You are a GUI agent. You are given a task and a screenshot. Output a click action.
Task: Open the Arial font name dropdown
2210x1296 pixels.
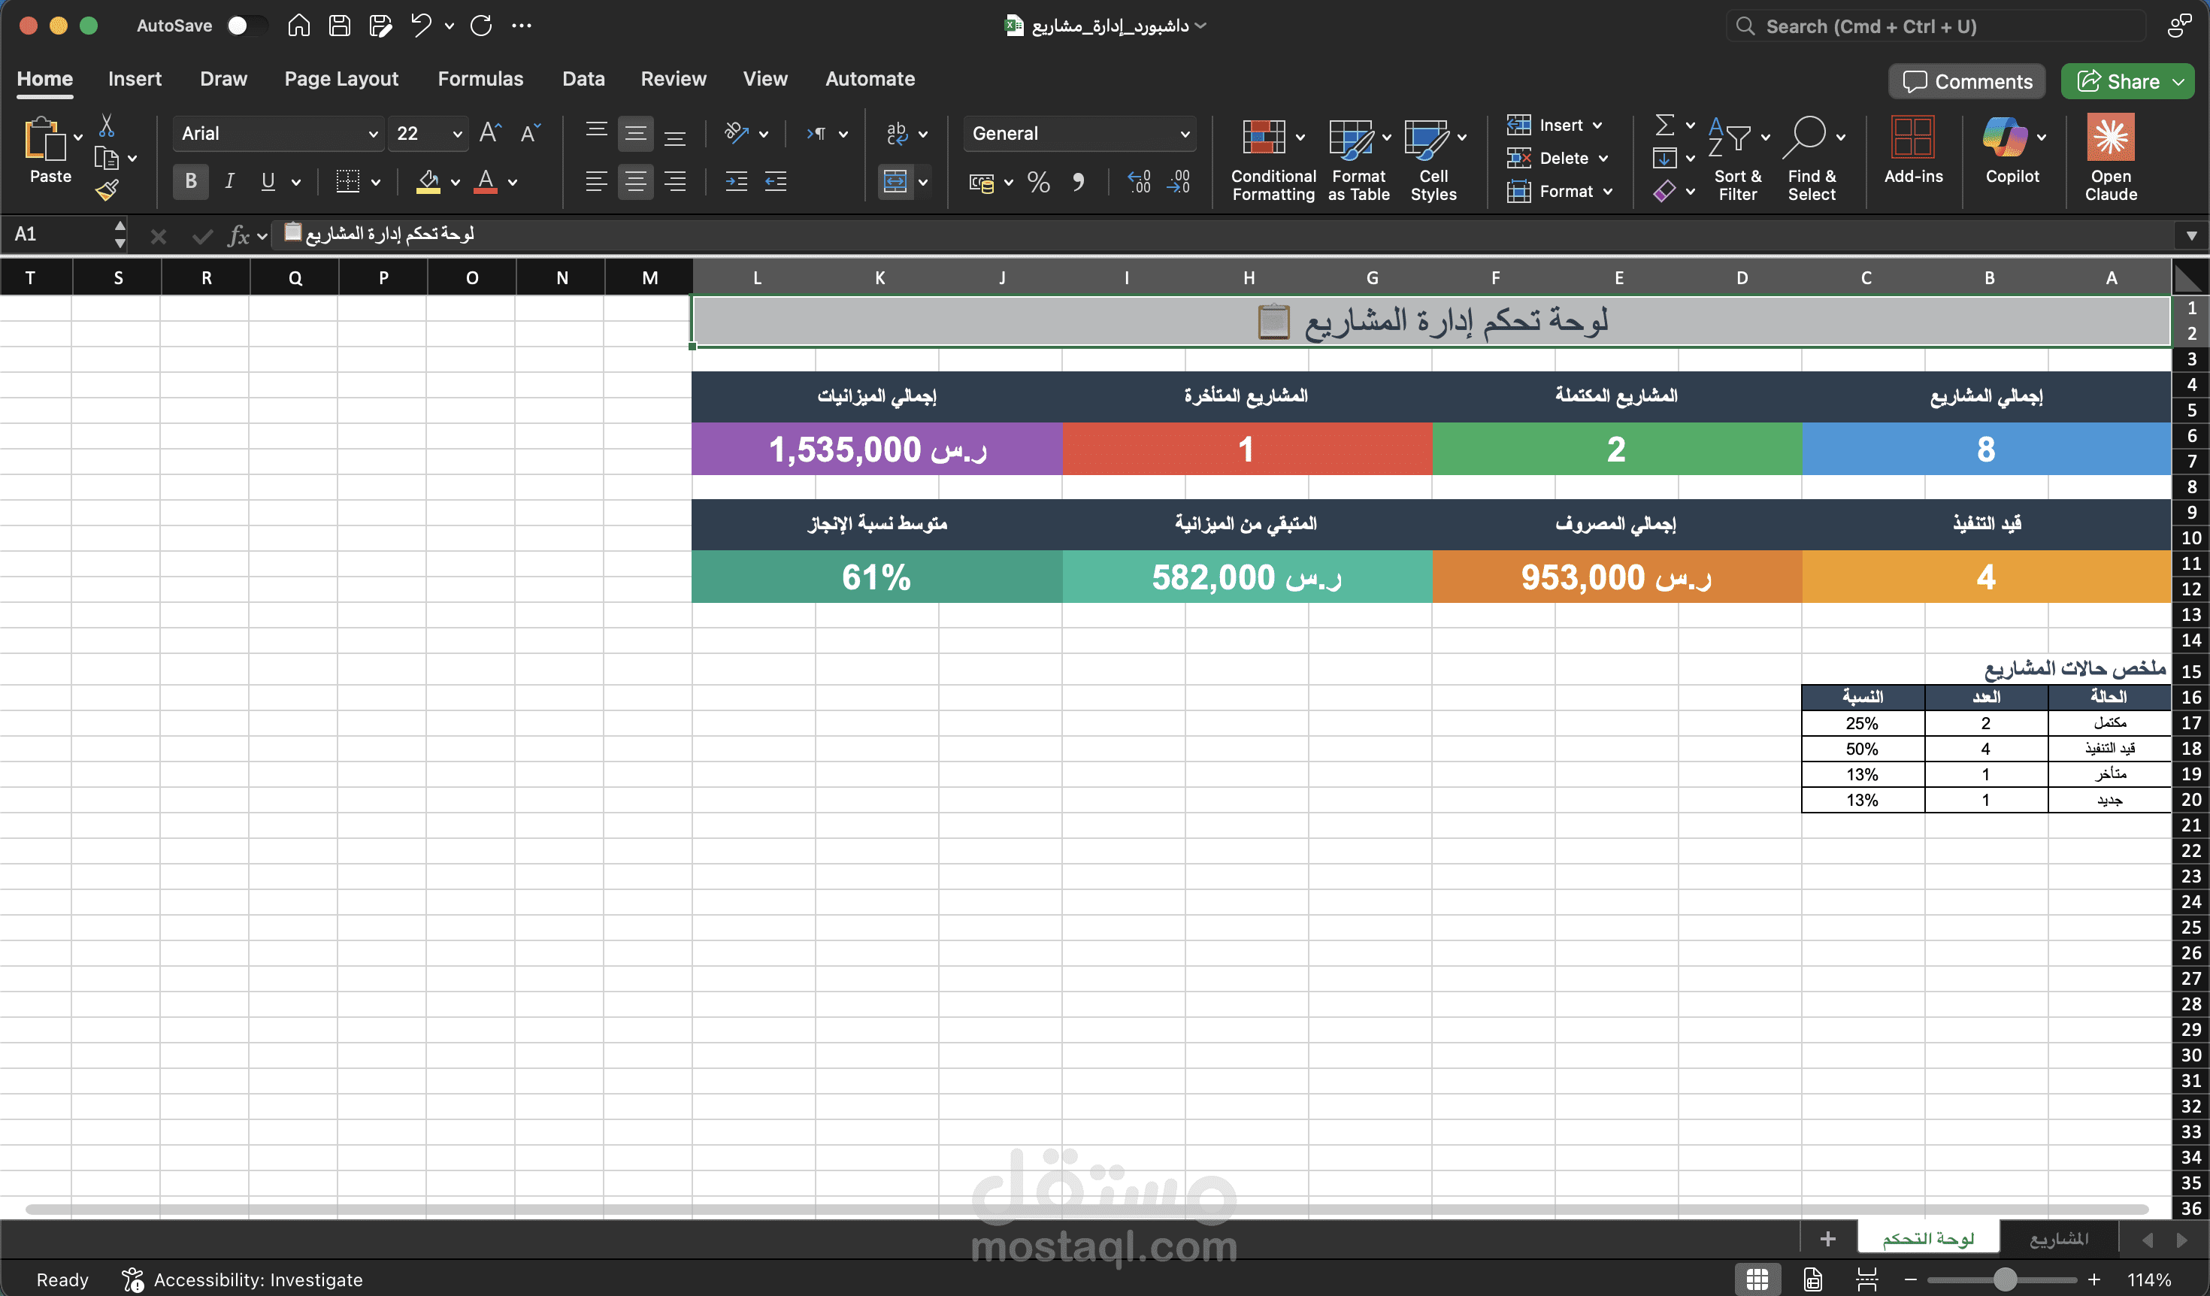[x=372, y=134]
